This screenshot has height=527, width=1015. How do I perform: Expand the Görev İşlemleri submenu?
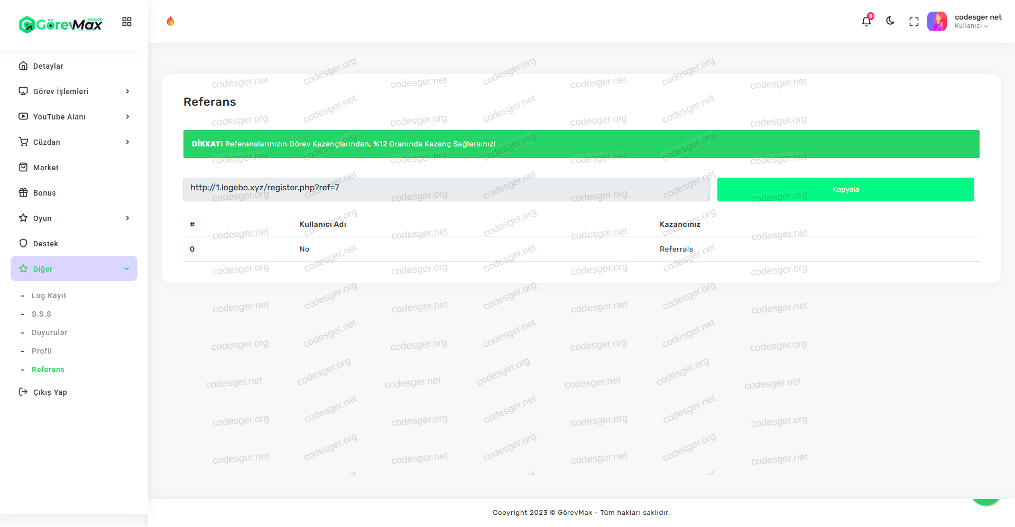point(74,91)
